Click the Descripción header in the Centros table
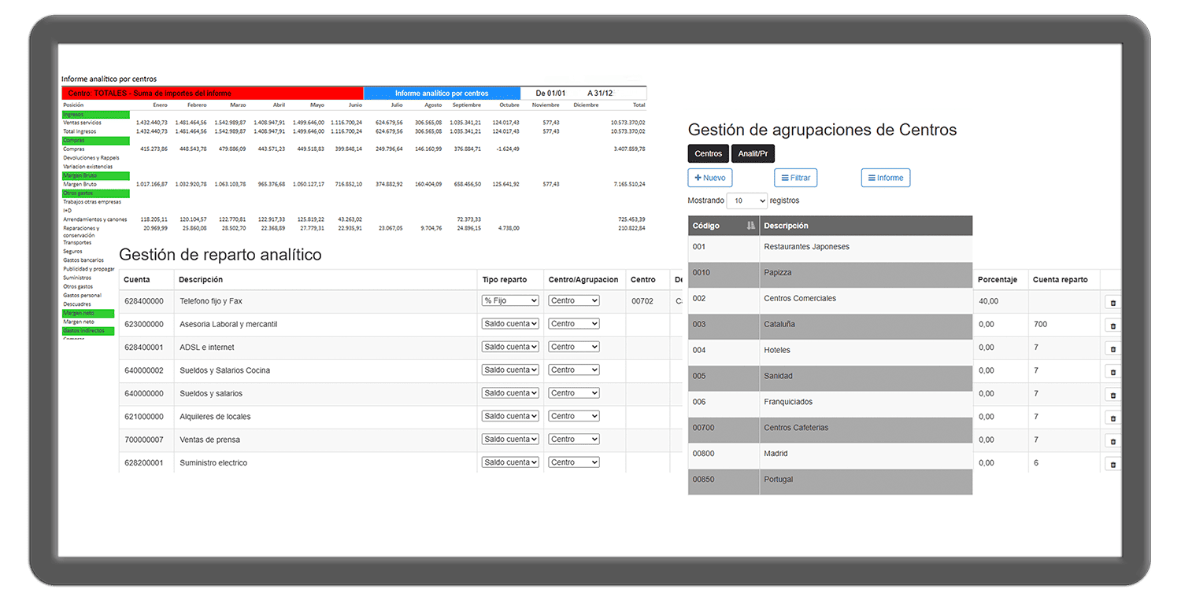Screen dimensions: 1181x600 (x=786, y=226)
